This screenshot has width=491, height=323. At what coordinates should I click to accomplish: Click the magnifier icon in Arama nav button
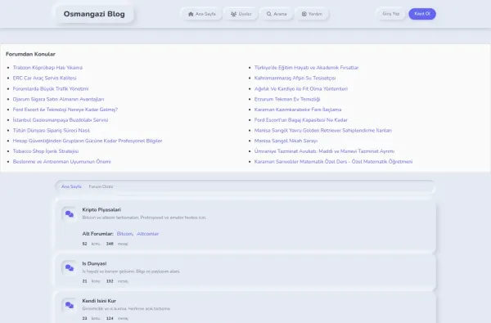click(x=269, y=14)
